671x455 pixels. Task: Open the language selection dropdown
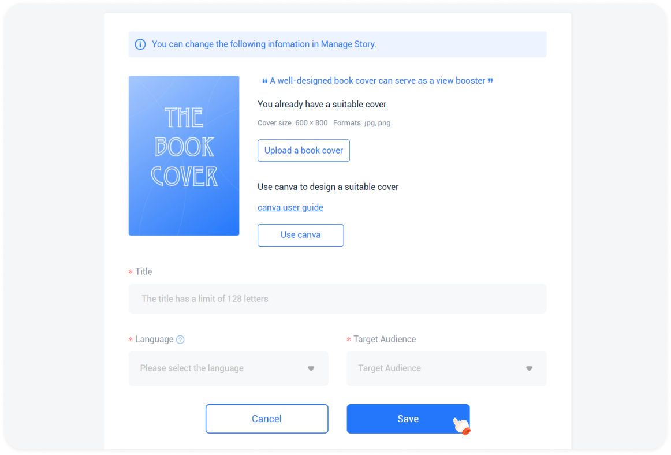pyautogui.click(x=228, y=368)
